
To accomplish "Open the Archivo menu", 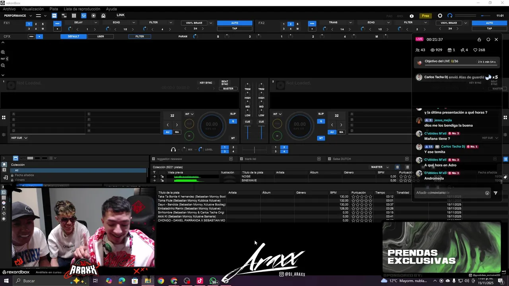I will [9, 9].
